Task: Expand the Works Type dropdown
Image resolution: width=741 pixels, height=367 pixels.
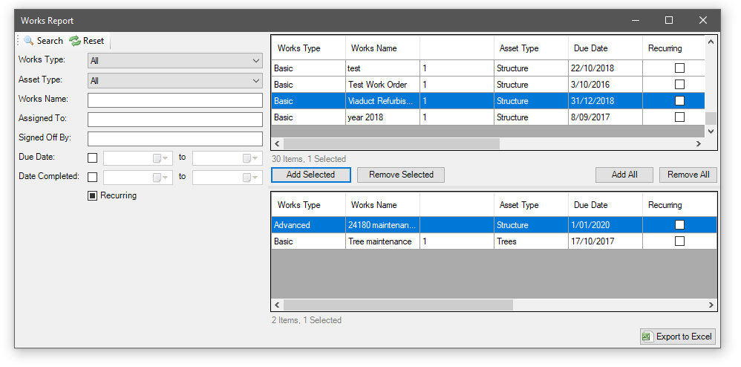Action: point(256,60)
